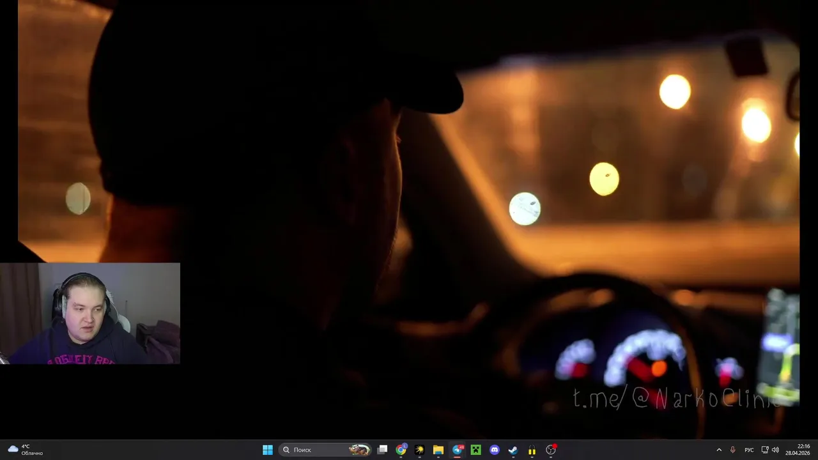The height and width of the screenshot is (460, 818).
Task: Click the red microphone tray icon
Action: click(x=733, y=450)
